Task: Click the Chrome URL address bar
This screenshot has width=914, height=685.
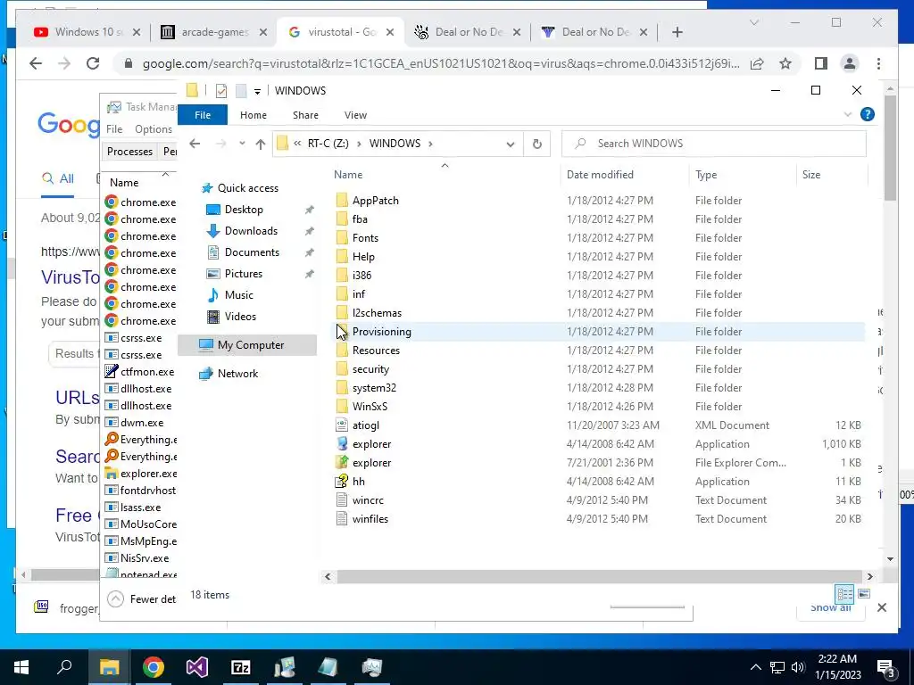Action: tap(441, 63)
